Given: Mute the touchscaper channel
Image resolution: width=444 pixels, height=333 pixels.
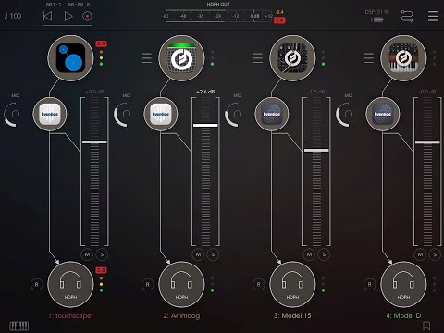Looking at the screenshot, I should (x=87, y=254).
